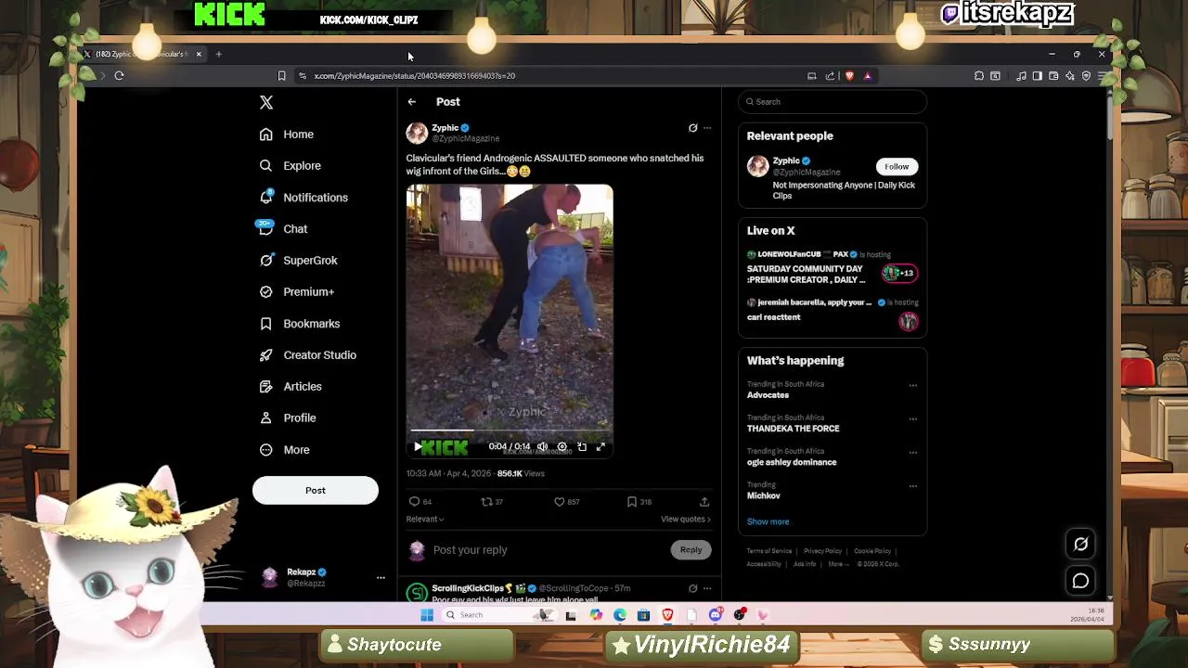This screenshot has height=668, width=1188.
Task: Open Zyphic profile under Relevant people
Action: (x=785, y=161)
